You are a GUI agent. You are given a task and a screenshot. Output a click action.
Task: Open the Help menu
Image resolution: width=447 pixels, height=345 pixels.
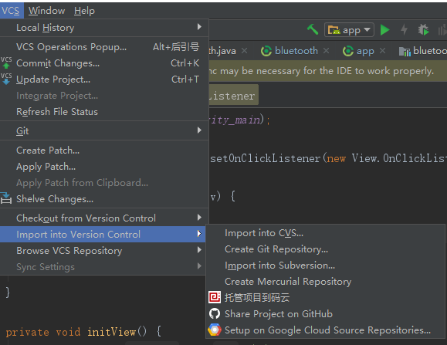tap(84, 11)
